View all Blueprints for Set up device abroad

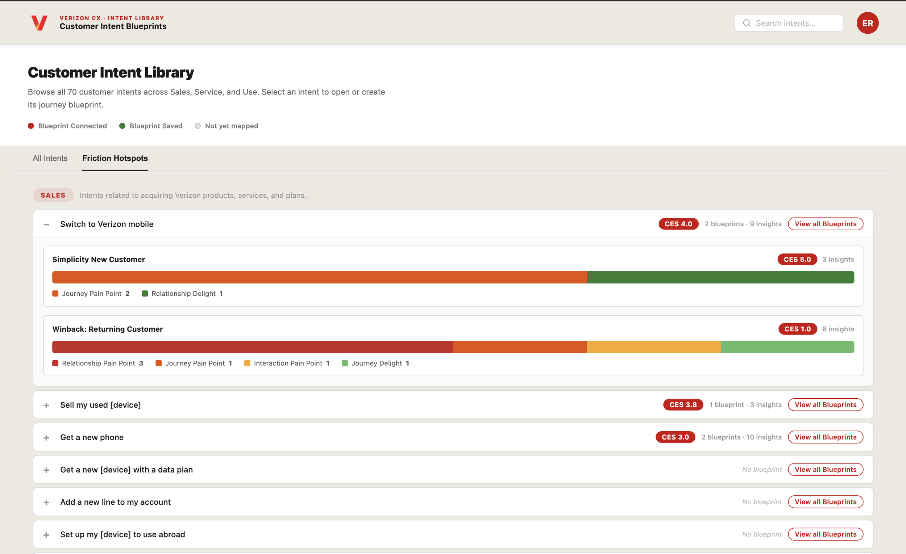[x=825, y=534]
